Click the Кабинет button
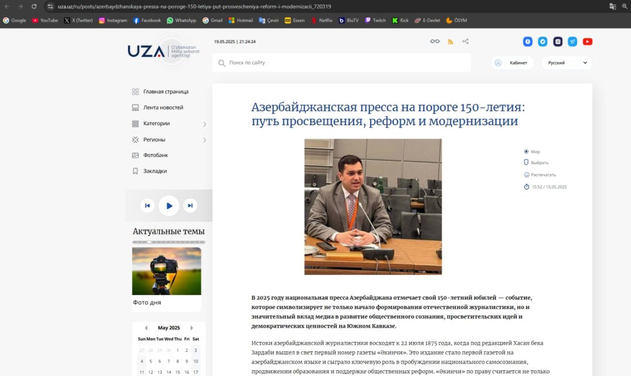Screen dimensions: 631x376 tap(513, 63)
